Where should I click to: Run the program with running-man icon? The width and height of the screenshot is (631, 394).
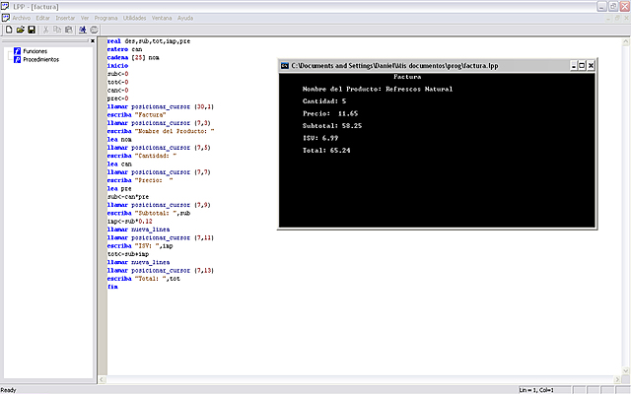83,30
